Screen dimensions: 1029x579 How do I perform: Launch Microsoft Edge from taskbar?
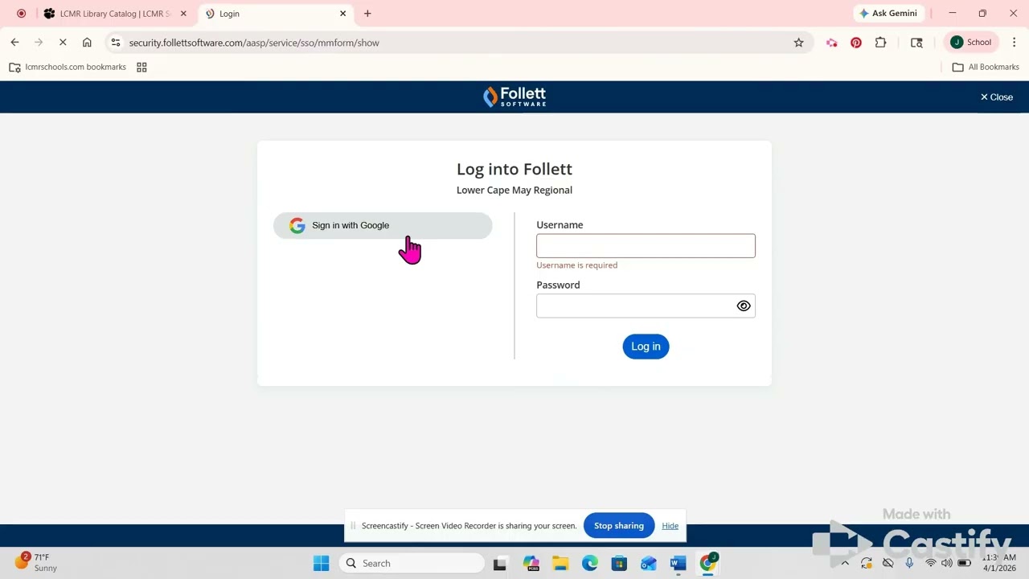tap(590, 563)
